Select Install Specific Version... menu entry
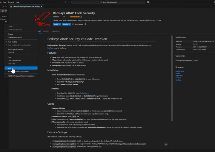Image resolution: width=215 pixels, height=152 pixels. click(21, 49)
